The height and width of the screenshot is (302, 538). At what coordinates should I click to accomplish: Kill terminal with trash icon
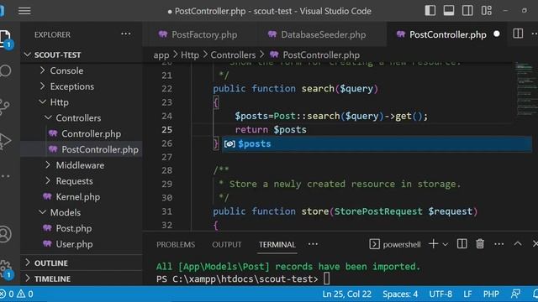(480, 244)
